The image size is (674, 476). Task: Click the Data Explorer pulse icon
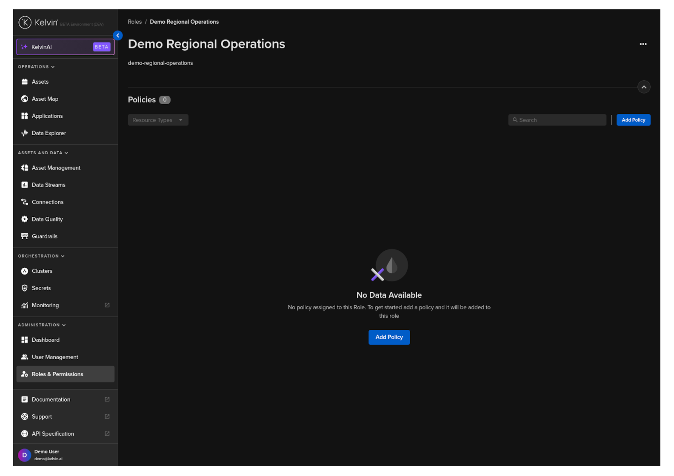click(25, 133)
